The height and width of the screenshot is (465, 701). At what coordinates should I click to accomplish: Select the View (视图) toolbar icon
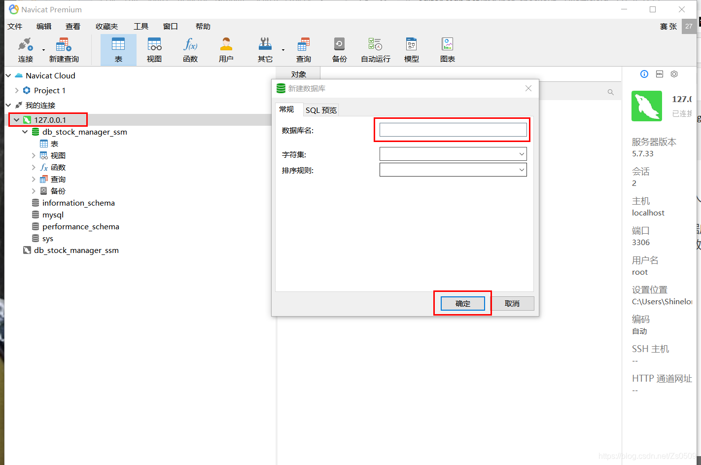154,50
